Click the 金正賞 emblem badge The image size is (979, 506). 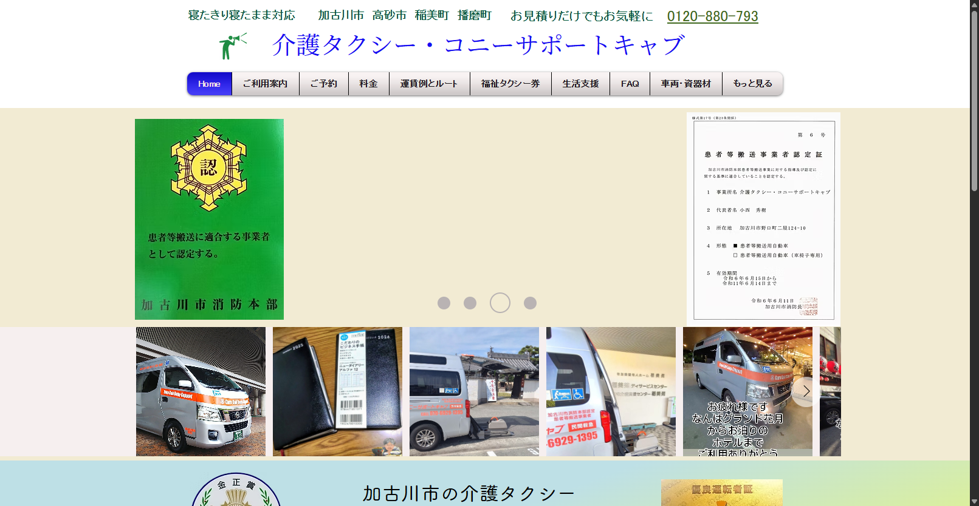pyautogui.click(x=236, y=490)
